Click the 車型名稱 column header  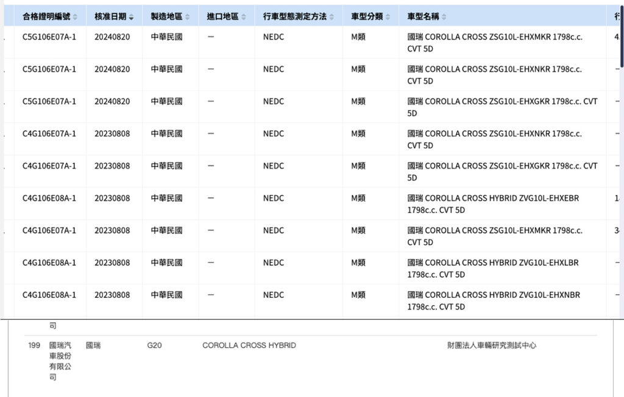(502, 16)
